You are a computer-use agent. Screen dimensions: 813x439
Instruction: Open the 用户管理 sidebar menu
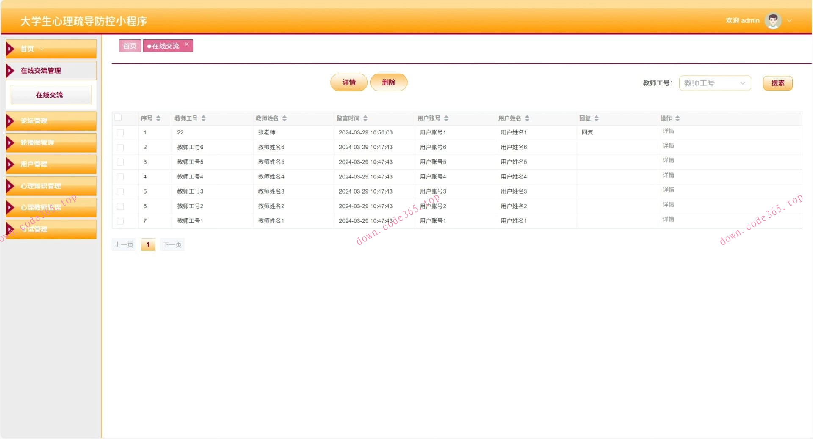[51, 164]
